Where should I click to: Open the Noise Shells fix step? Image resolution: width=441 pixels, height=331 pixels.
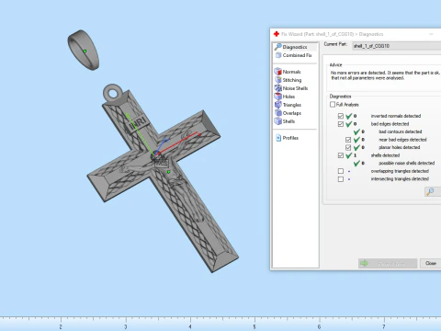pos(295,88)
